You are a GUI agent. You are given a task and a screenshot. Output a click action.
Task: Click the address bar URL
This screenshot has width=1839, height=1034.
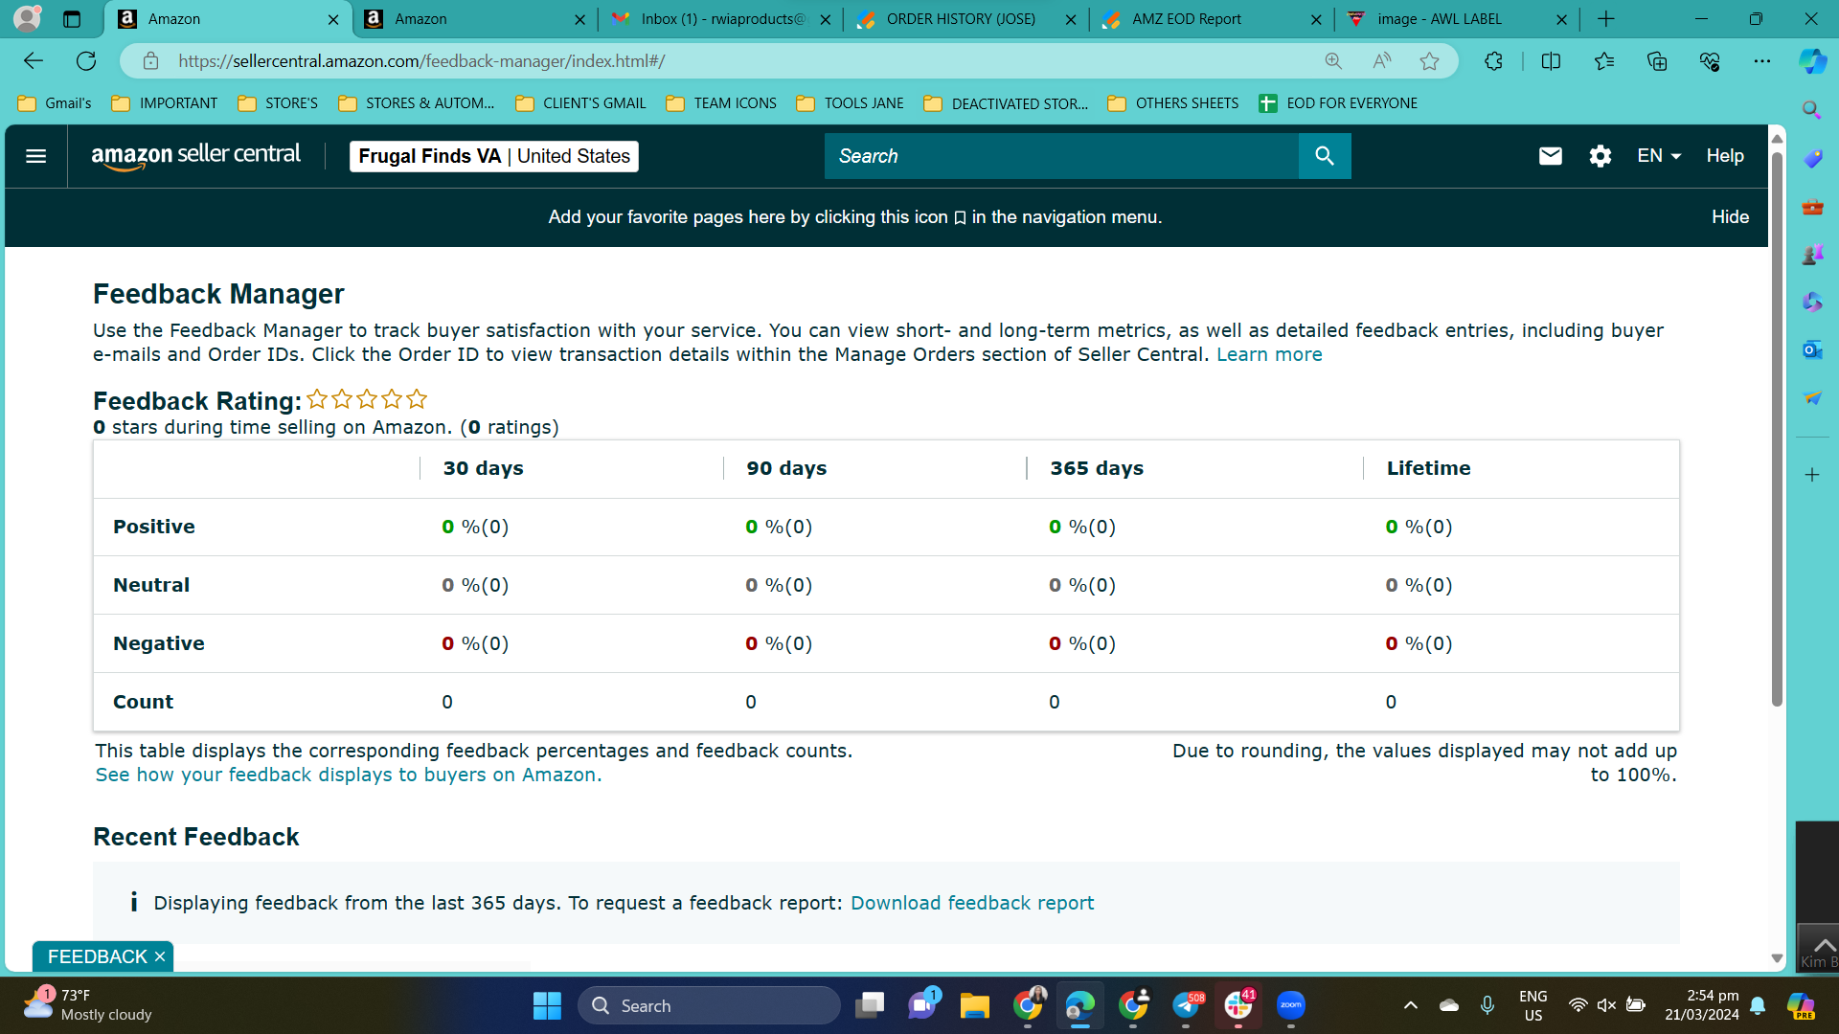[421, 61]
